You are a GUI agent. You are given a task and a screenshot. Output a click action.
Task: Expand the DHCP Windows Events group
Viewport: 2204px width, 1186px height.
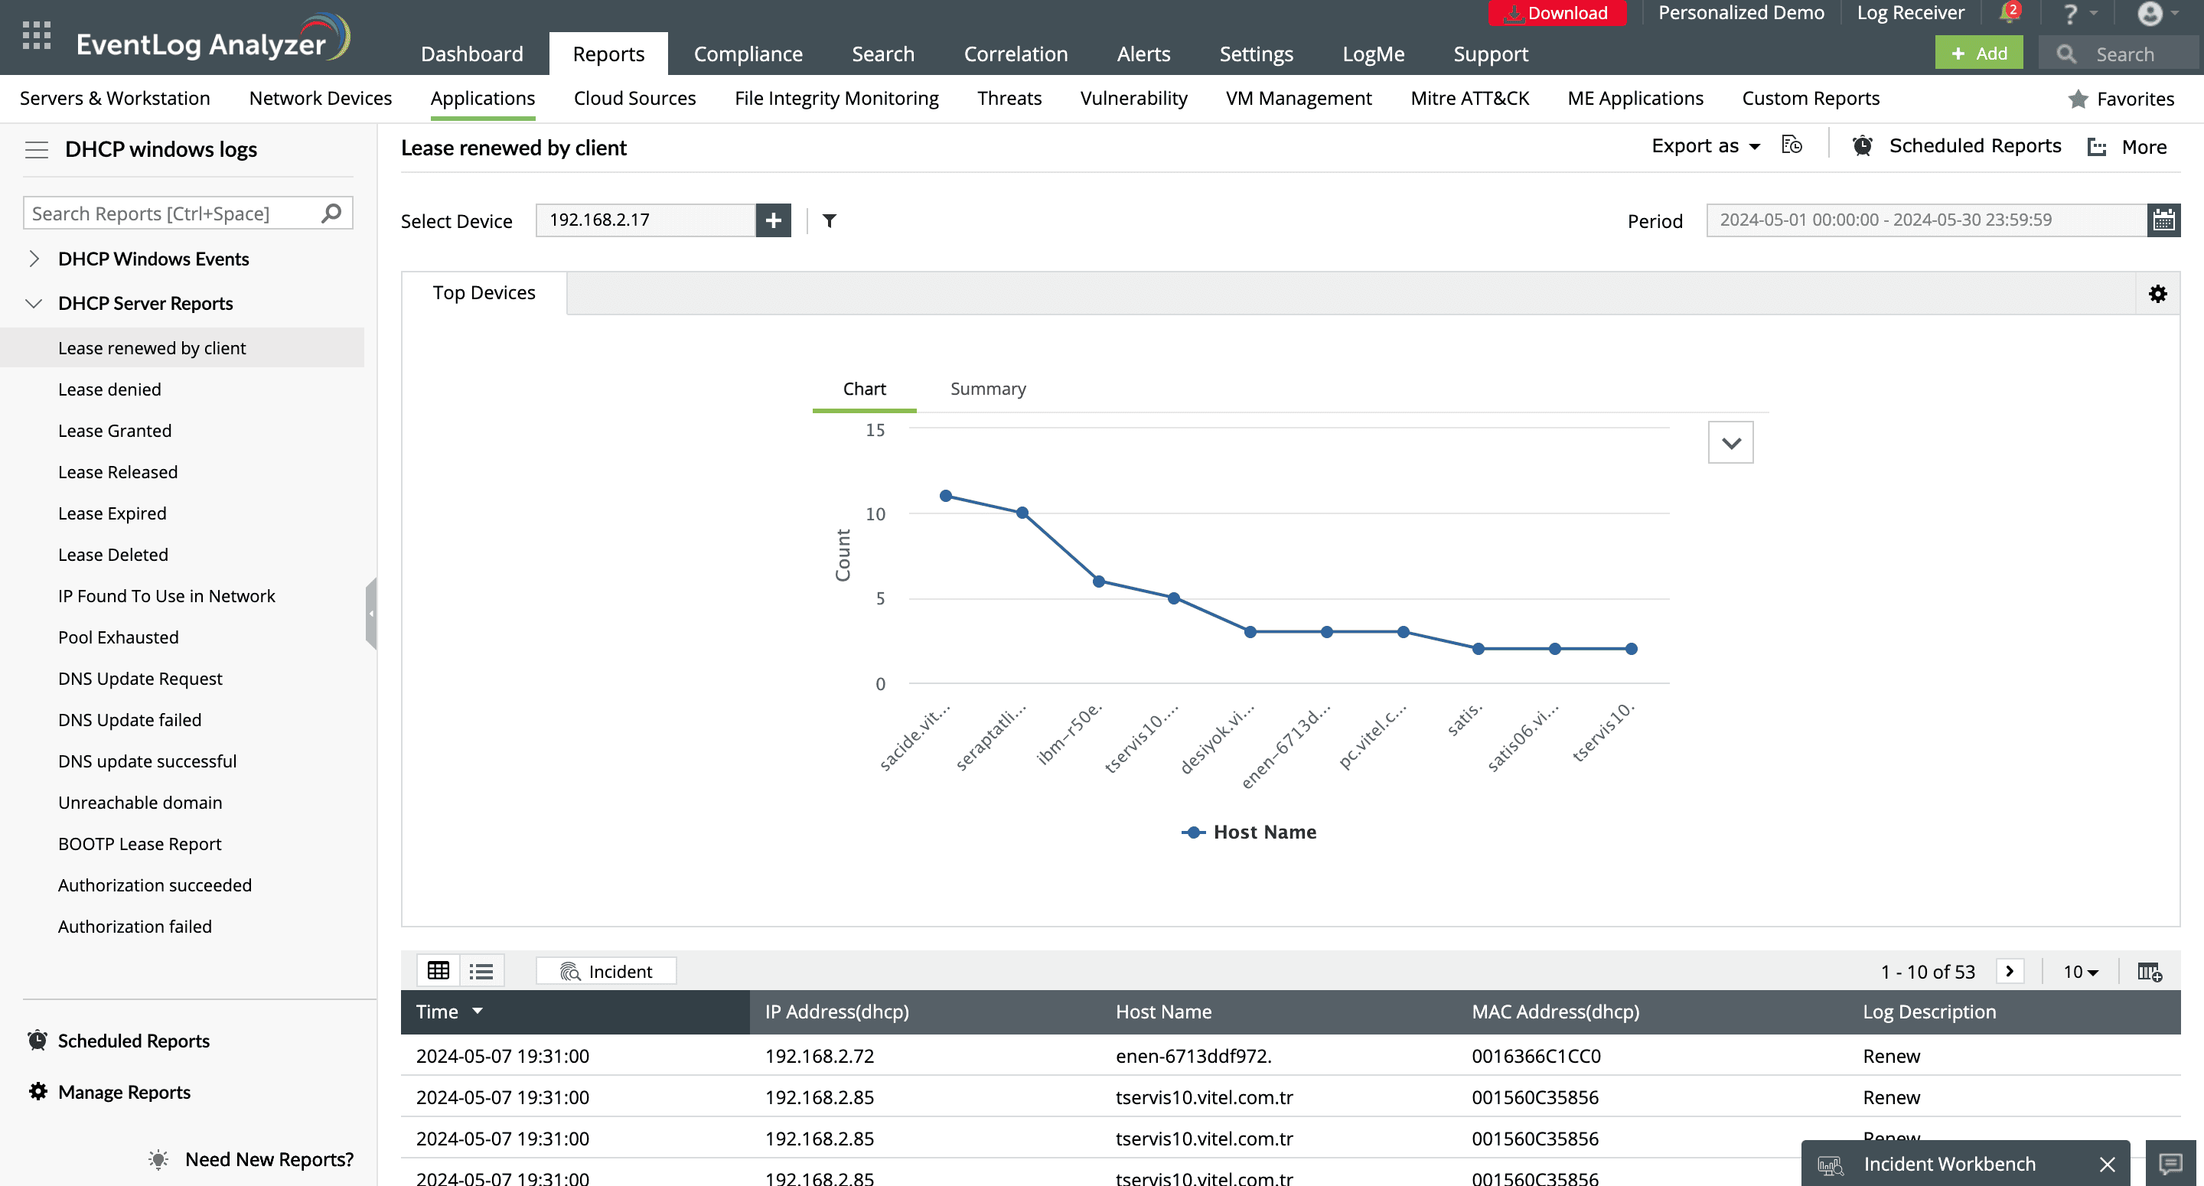(x=34, y=259)
